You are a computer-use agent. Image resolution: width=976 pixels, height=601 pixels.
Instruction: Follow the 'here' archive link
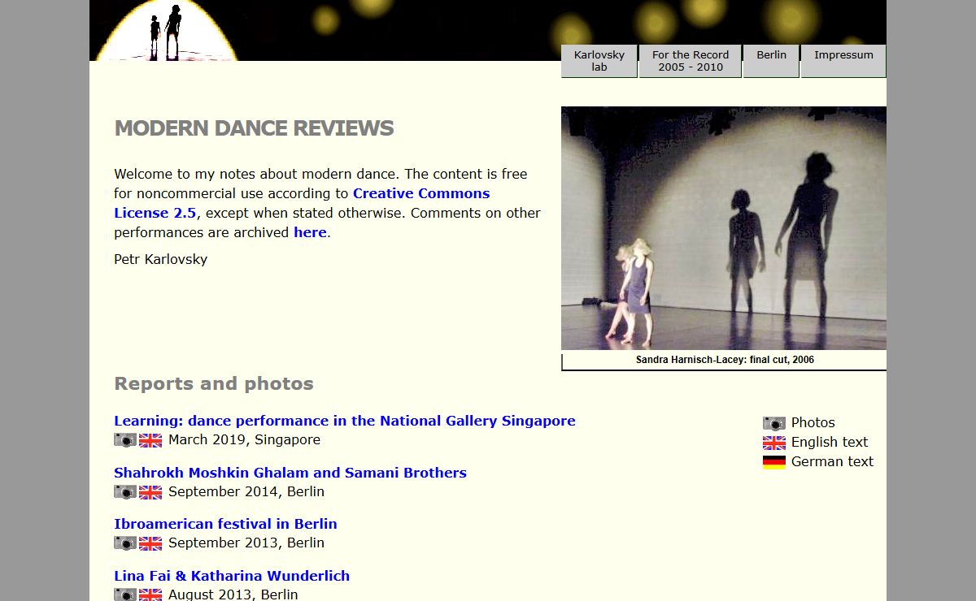(310, 232)
